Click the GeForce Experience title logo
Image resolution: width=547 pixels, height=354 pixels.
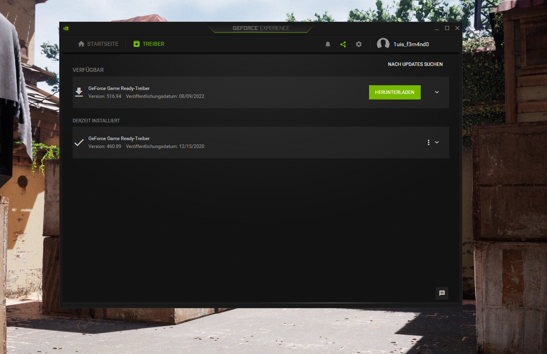point(261,28)
